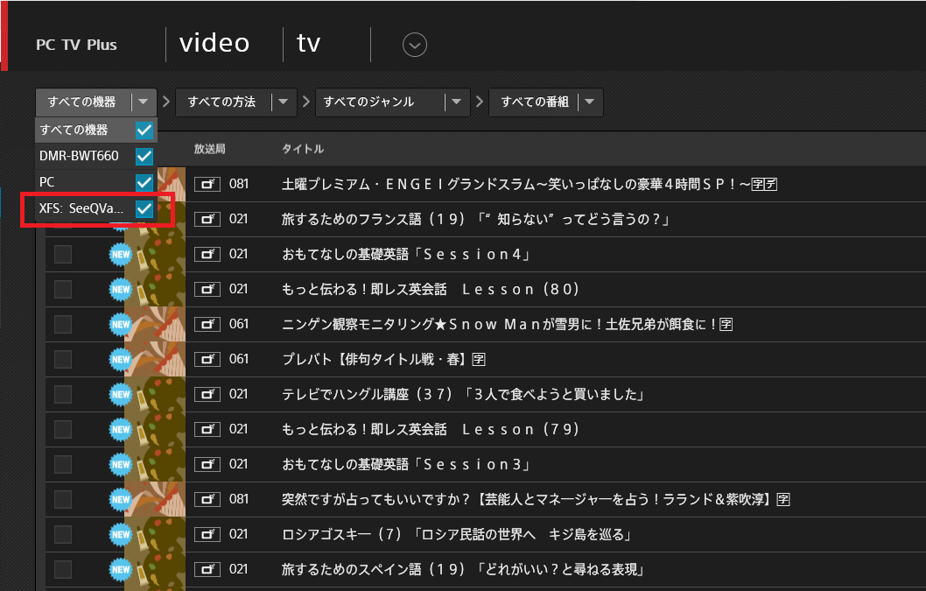
Task: Expand the すべての方法 dropdown
Action: point(283,102)
